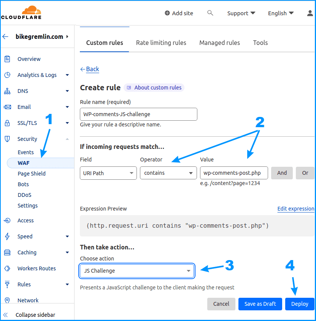
Task: Click the Expression Preview code box
Action: point(197,226)
